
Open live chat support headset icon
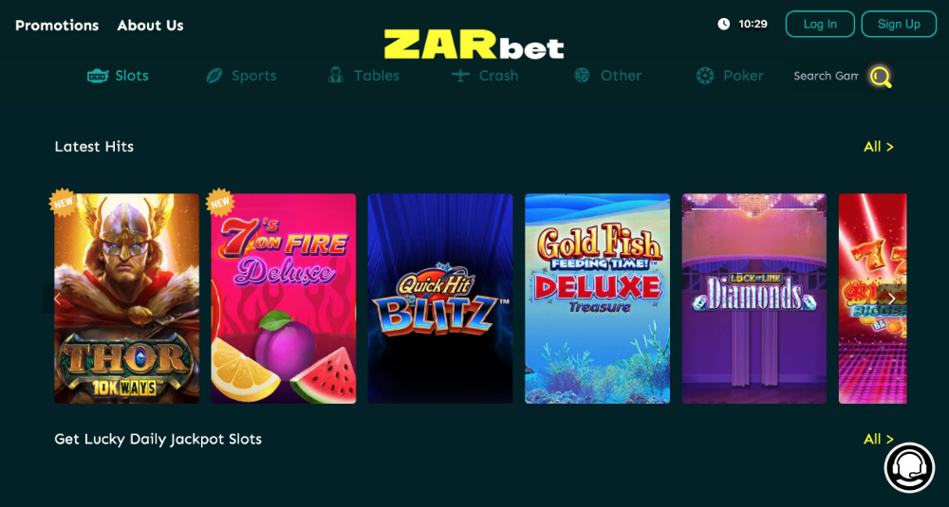tap(909, 468)
